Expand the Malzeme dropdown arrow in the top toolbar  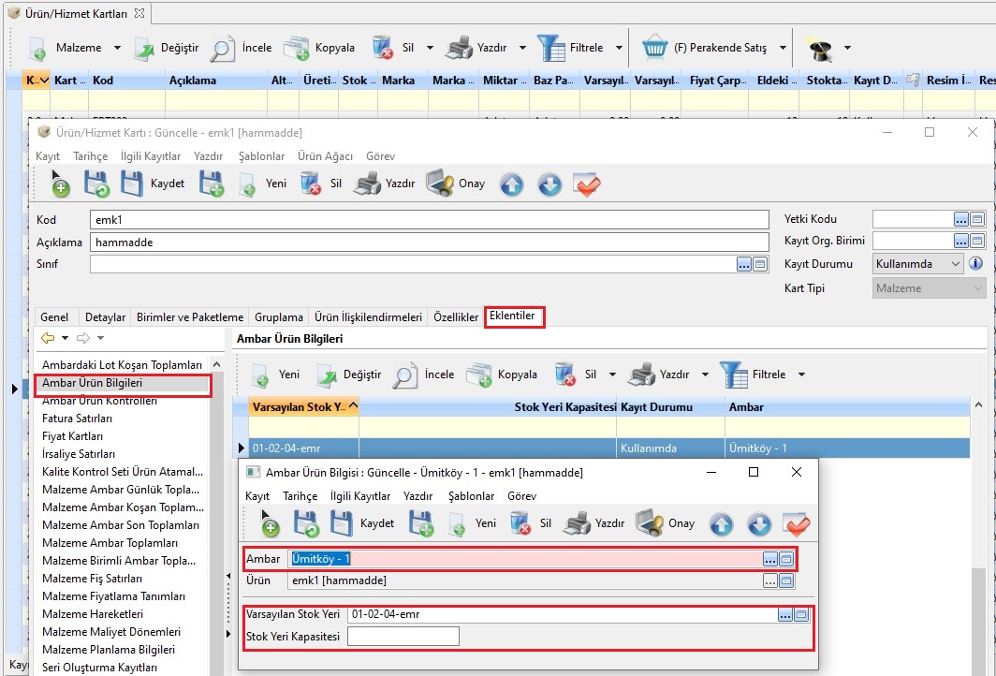tap(117, 49)
